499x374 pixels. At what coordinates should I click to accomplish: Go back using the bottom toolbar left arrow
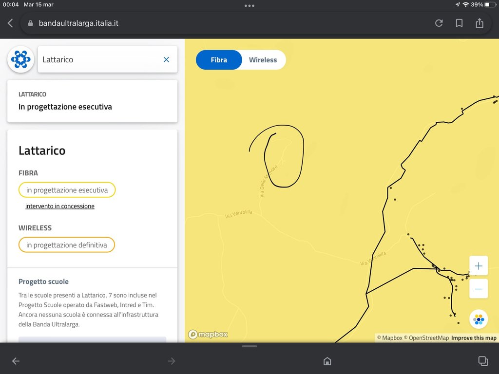coord(16,361)
